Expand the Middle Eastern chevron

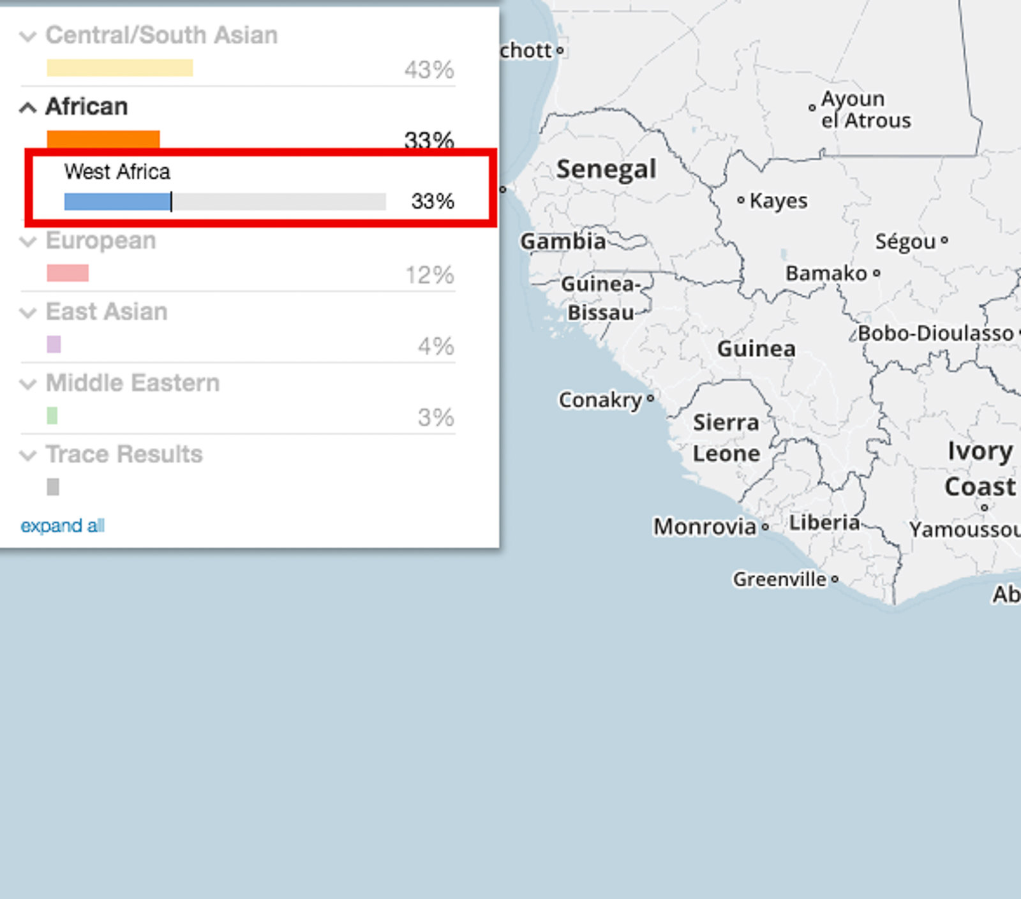[27, 384]
